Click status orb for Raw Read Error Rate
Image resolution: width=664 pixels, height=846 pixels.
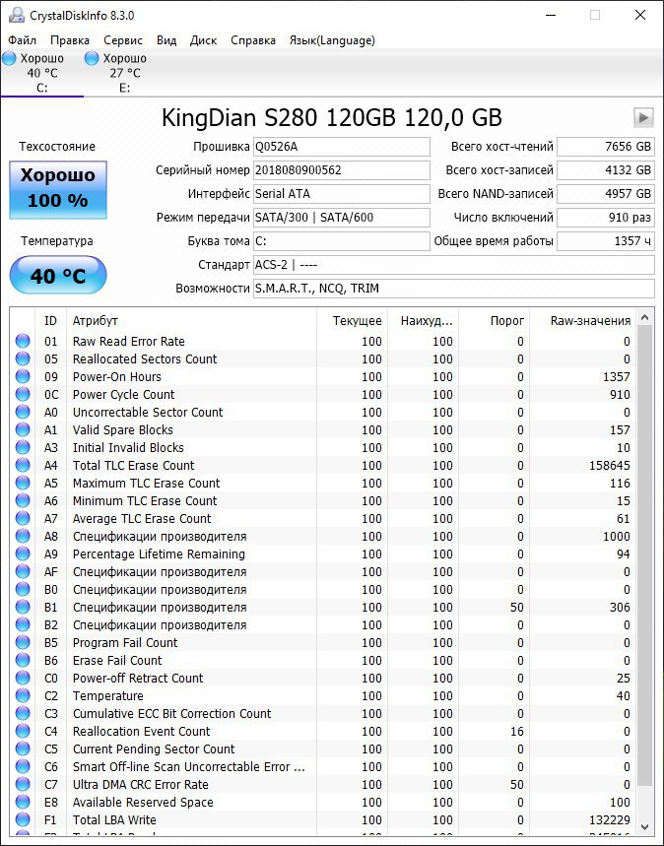[23, 341]
